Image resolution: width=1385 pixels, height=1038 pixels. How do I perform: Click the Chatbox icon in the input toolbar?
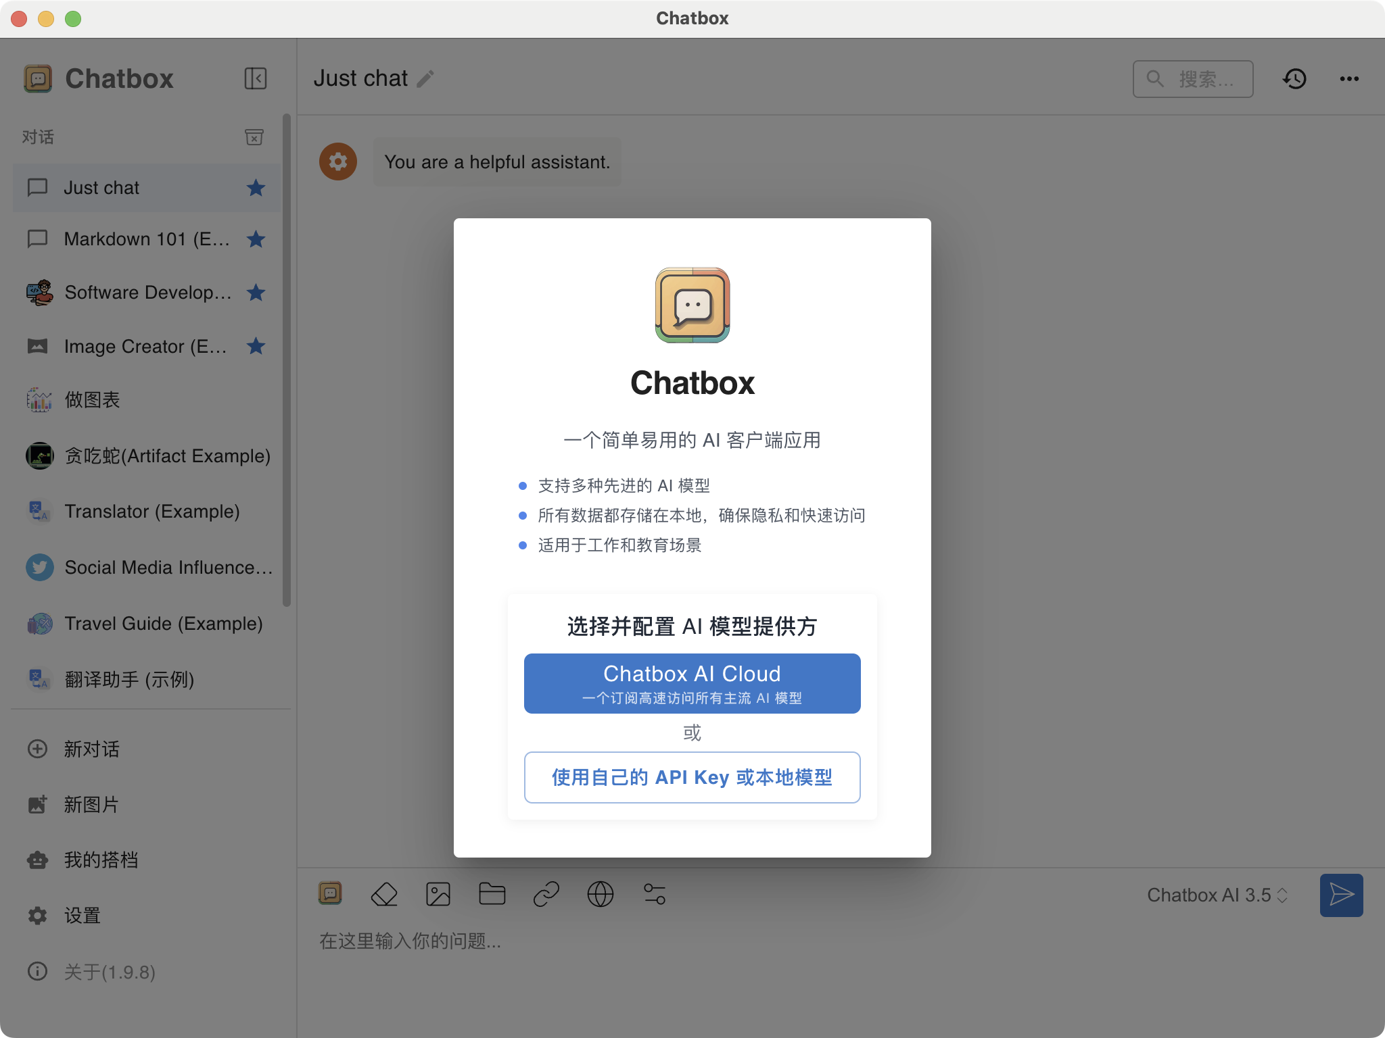pos(330,893)
